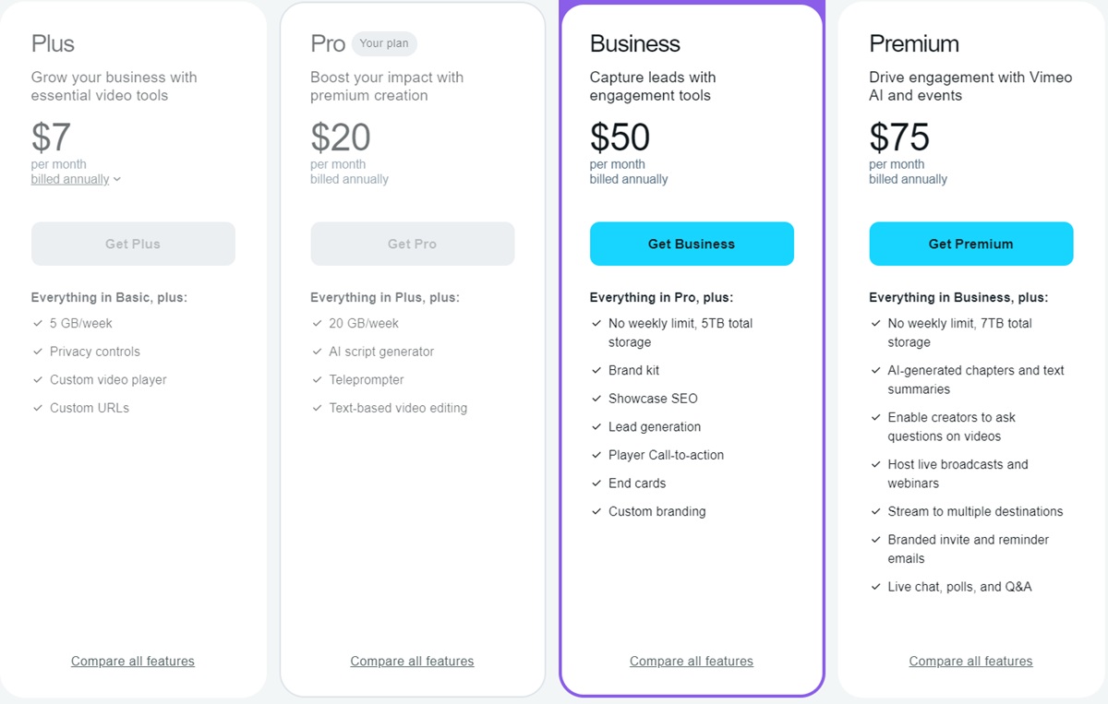Click the checkmark beside "Showcase SEO"
The height and width of the screenshot is (704, 1108).
coord(596,399)
